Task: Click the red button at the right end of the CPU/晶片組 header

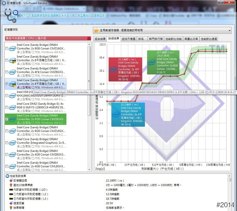Action: 89,38
